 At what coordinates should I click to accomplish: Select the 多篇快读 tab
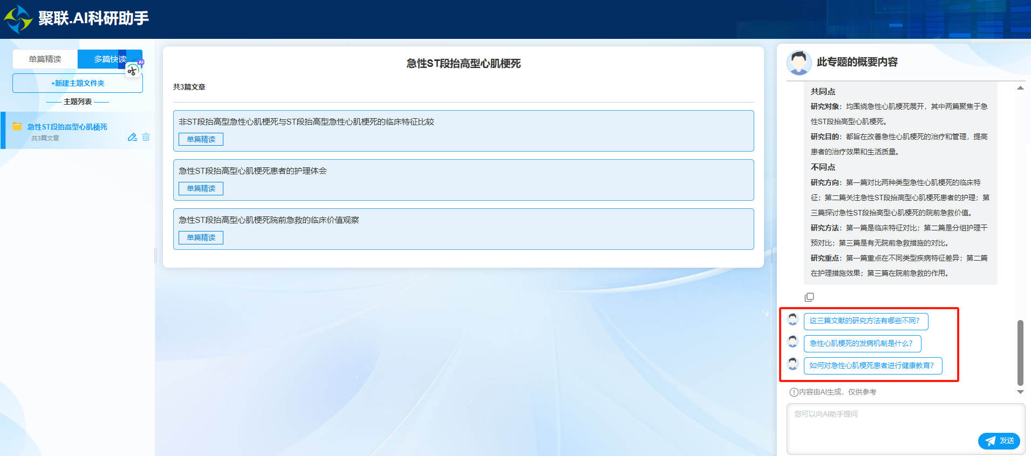[x=110, y=59]
